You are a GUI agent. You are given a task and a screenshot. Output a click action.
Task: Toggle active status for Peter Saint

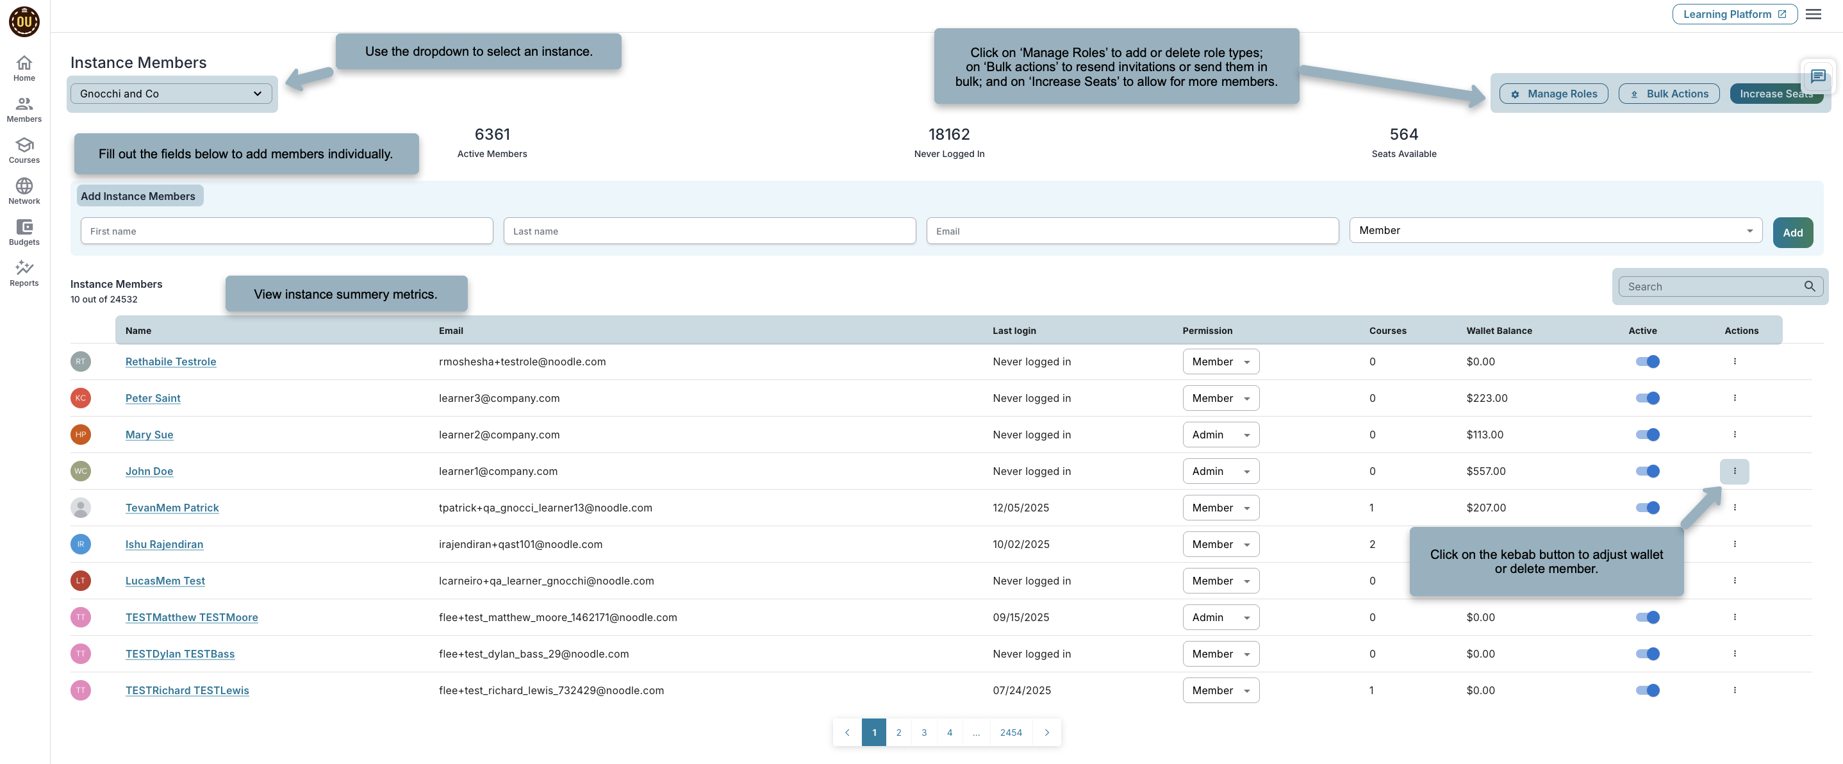[x=1647, y=398]
